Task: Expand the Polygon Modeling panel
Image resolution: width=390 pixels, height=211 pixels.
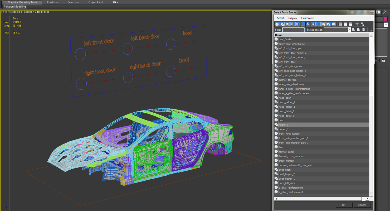Action: coord(15,7)
